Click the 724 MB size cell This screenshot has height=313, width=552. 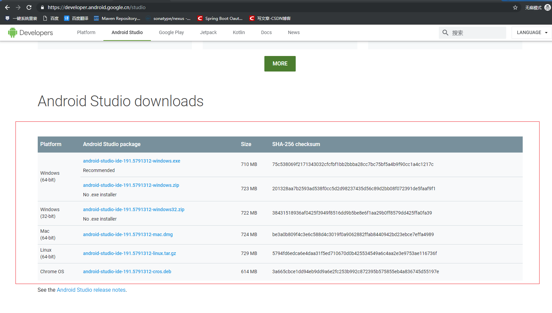[249, 234]
